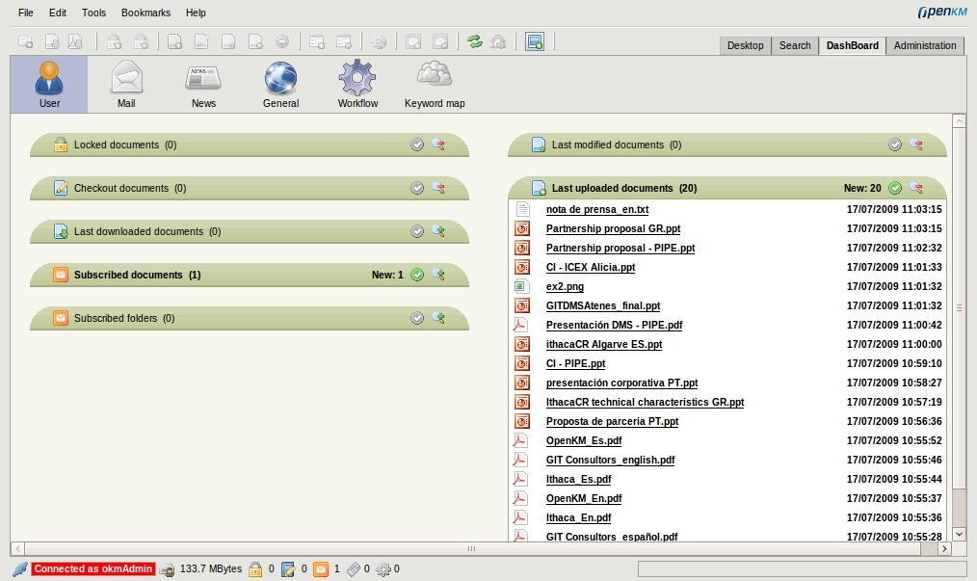The image size is (977, 581).
Task: Mark Last downloaded documents as viewed
Action: point(417,231)
